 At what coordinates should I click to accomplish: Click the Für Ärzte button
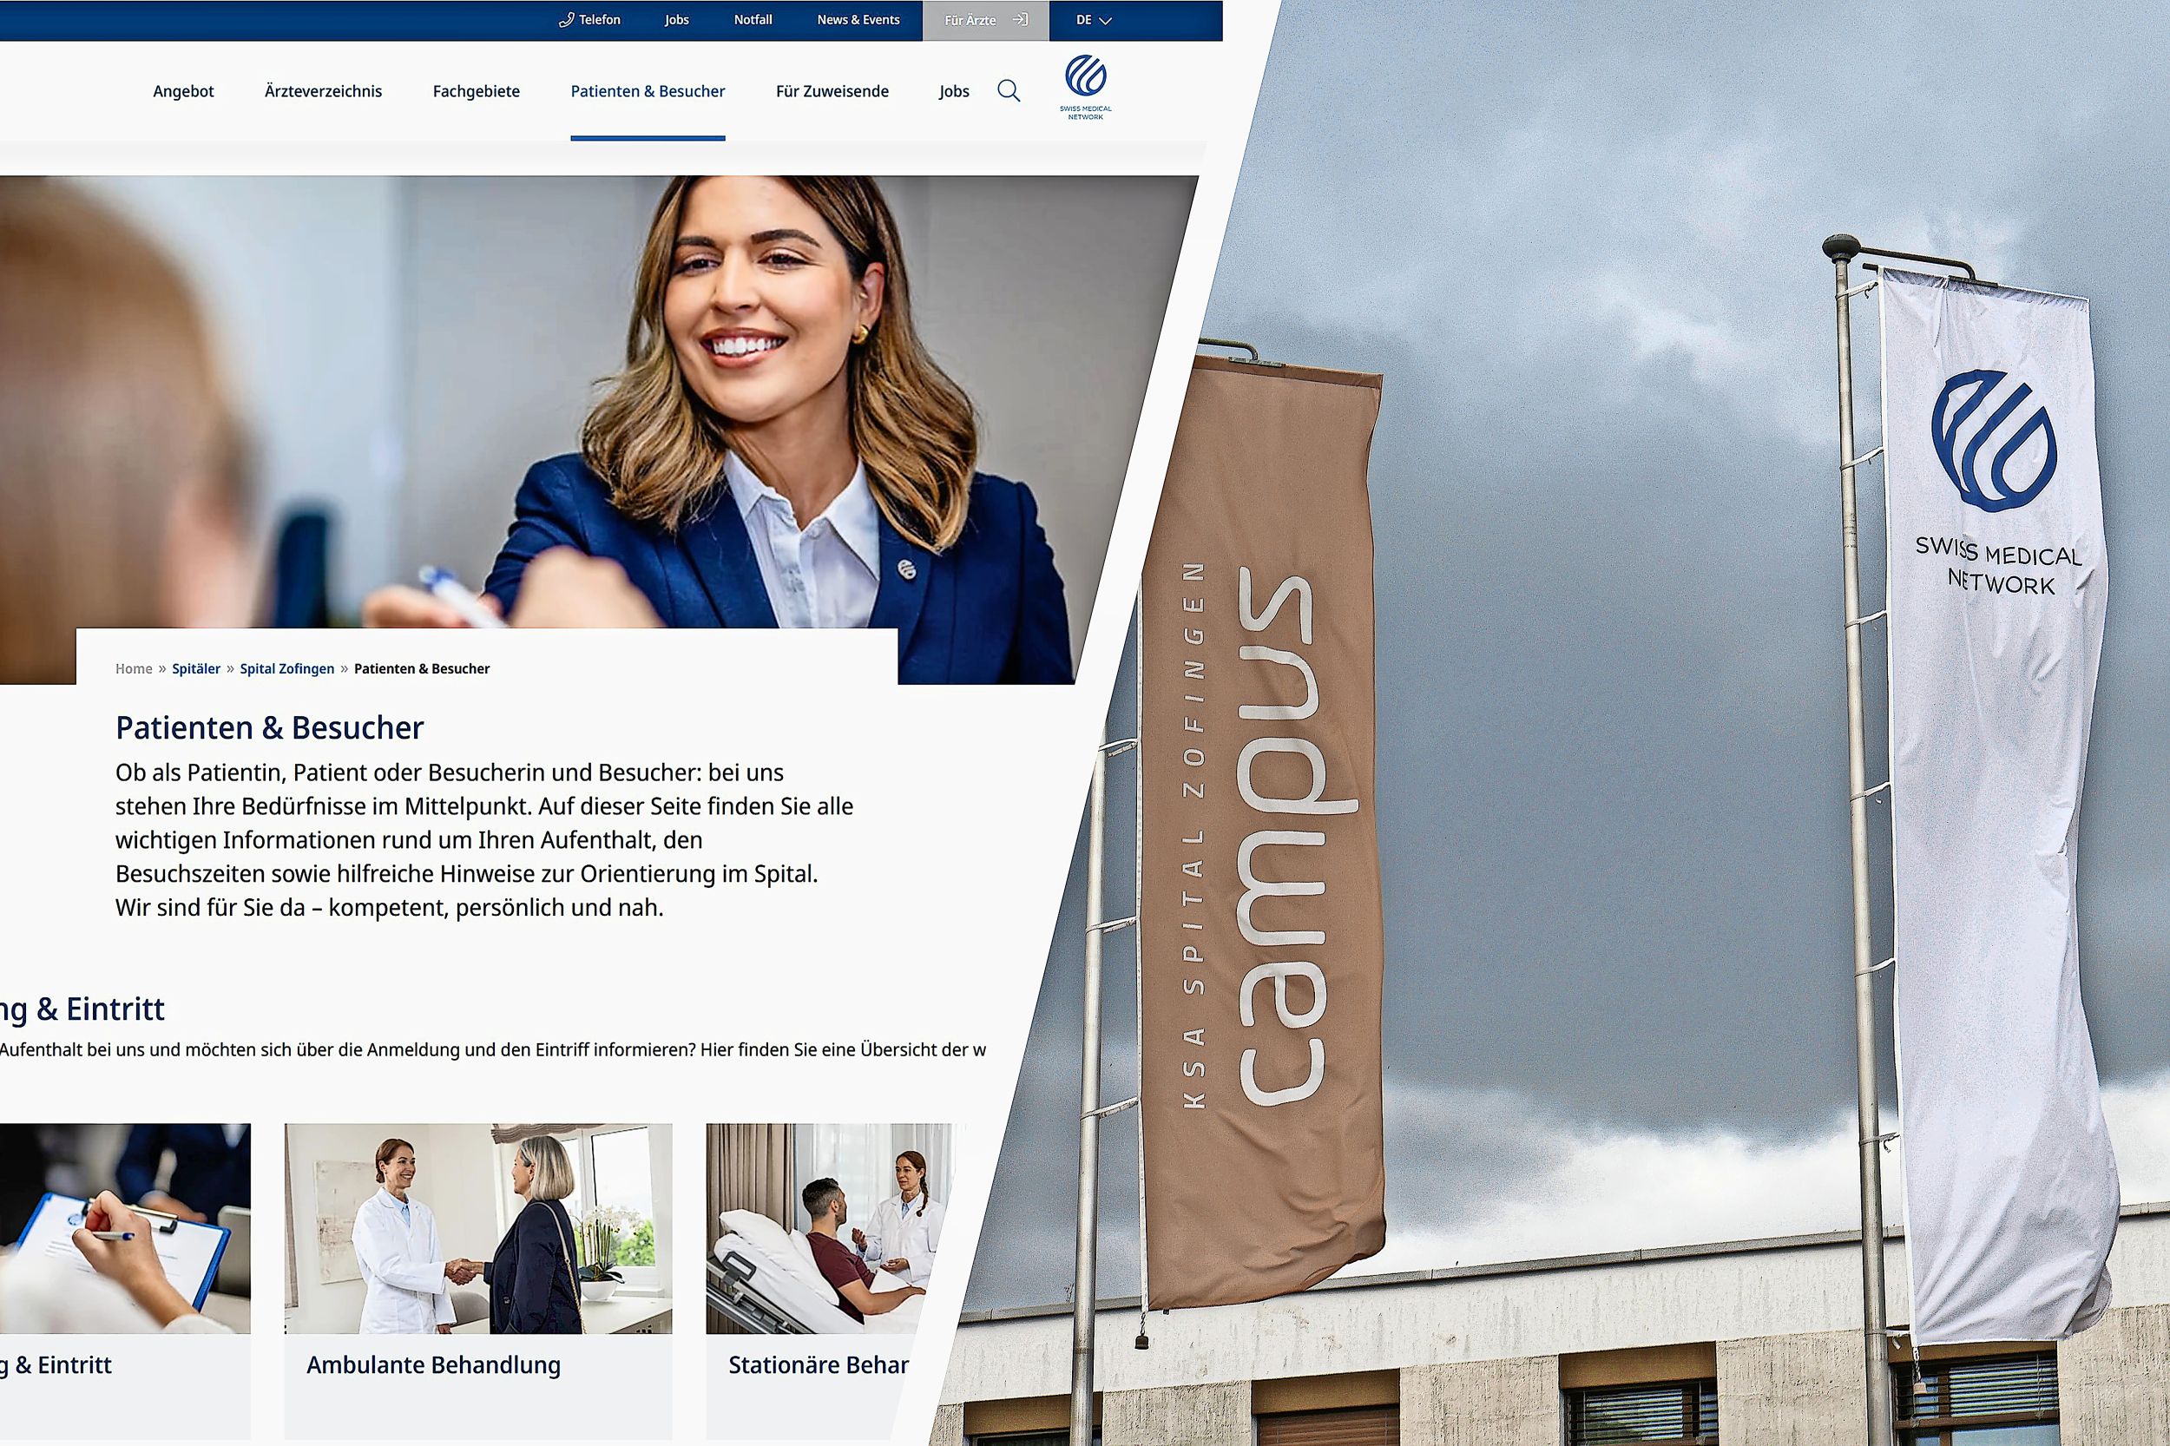click(985, 20)
